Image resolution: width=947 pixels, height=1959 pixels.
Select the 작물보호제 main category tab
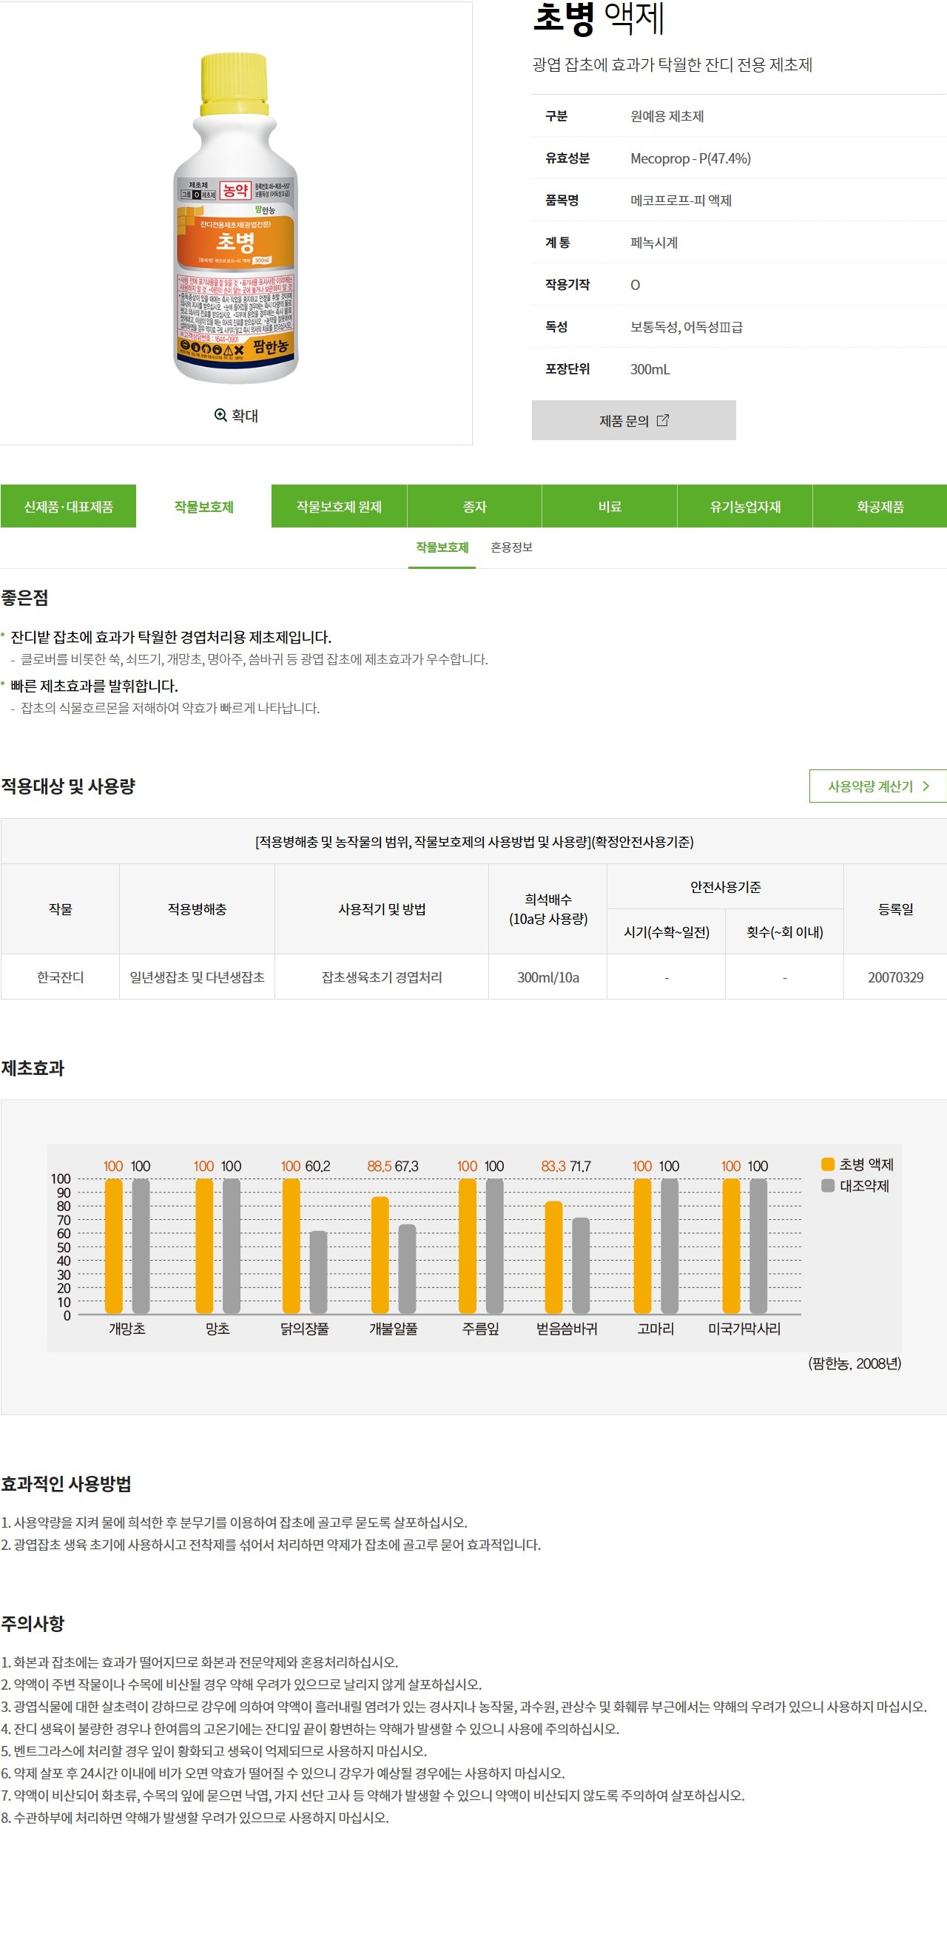[x=204, y=507]
